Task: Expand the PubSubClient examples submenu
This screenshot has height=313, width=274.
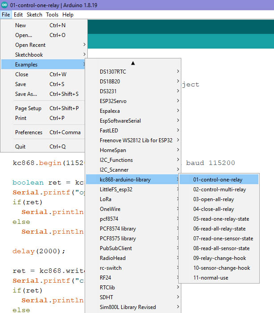Action: pyautogui.click(x=115, y=248)
